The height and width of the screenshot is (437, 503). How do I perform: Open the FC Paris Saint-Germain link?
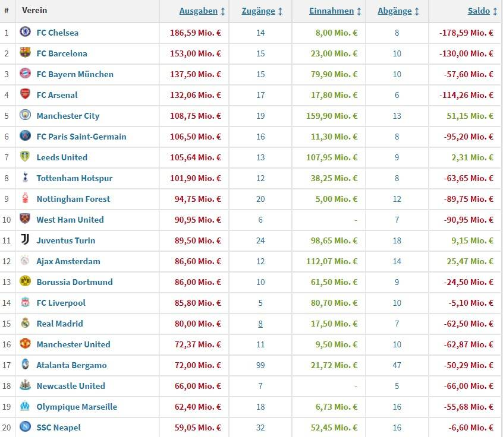(81, 137)
